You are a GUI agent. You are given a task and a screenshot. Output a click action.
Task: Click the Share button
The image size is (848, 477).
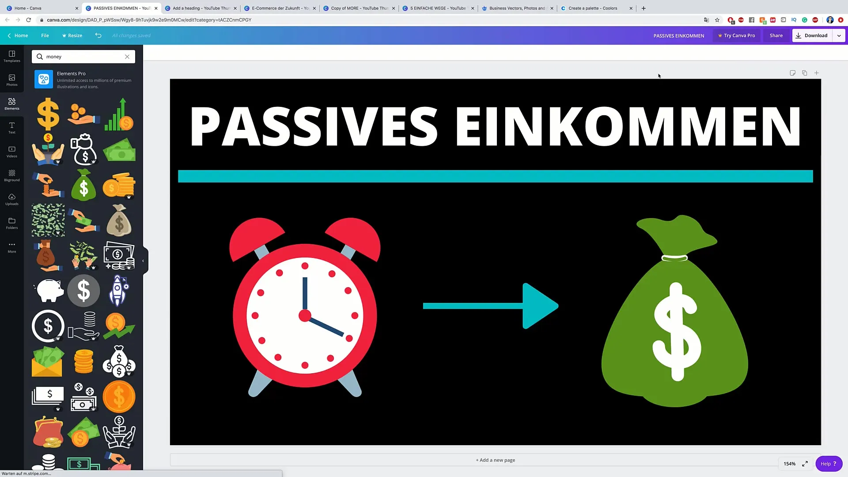pos(776,35)
